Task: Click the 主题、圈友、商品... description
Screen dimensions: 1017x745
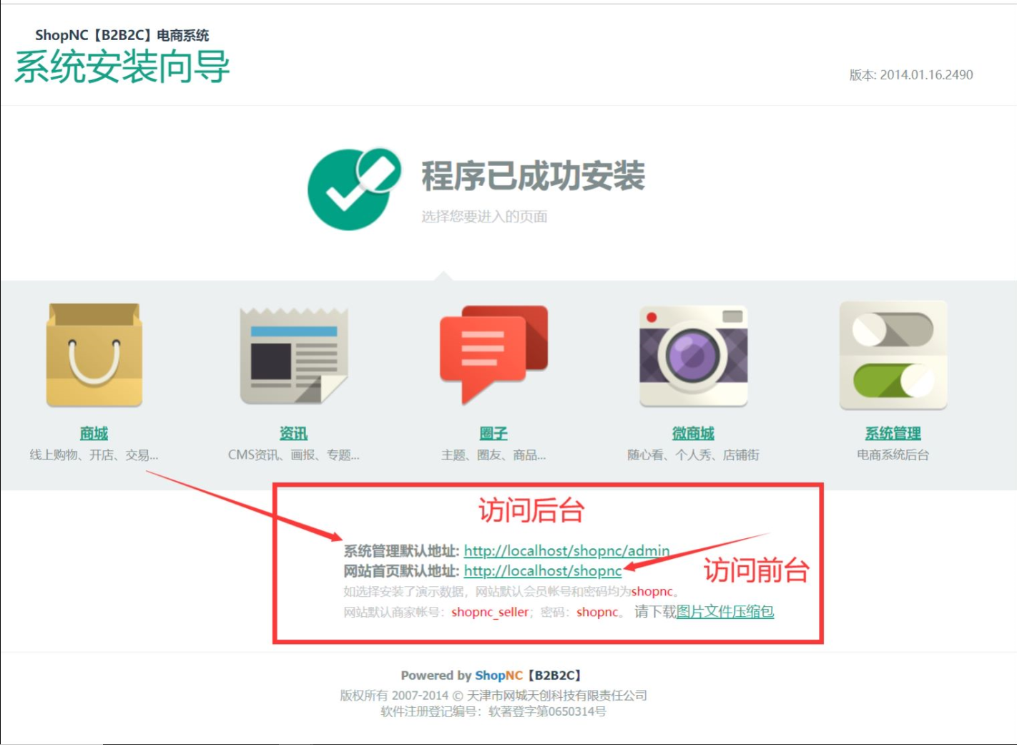Action: click(x=493, y=454)
